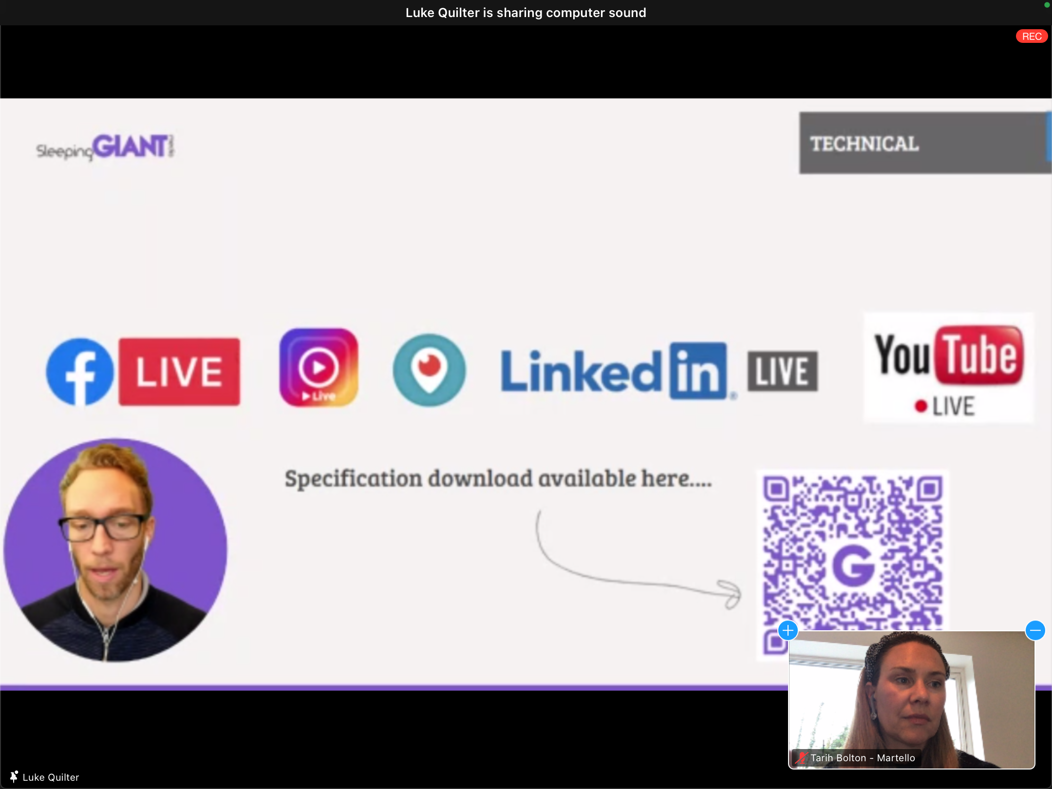Click 'Luke Quilter is sharing computer sound' banner
Screen dimensions: 1052x789
click(526, 13)
